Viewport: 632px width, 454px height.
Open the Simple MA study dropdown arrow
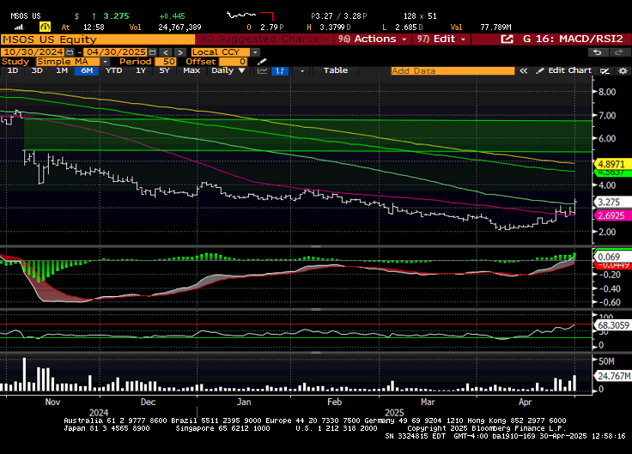[x=105, y=62]
